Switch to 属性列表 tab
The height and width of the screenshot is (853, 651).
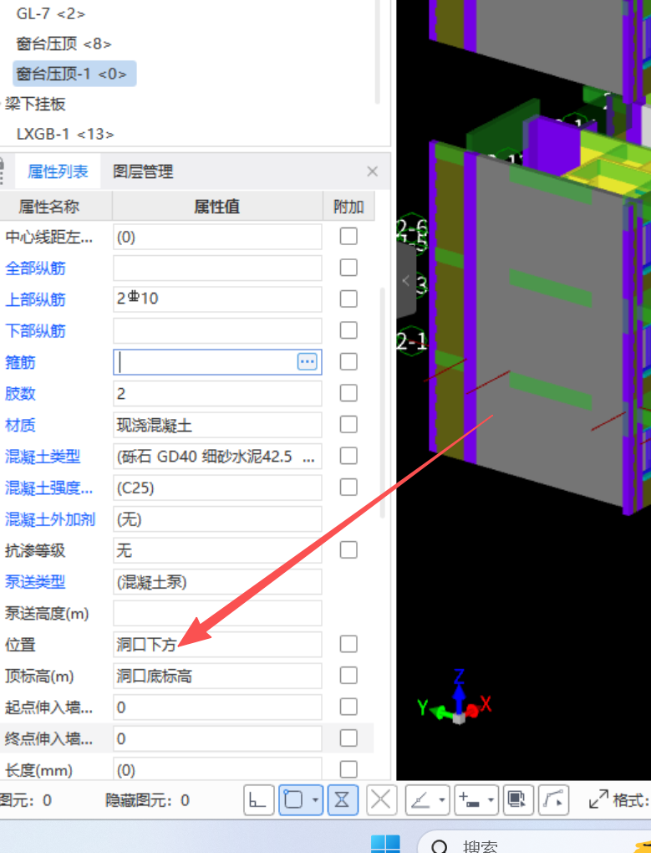[x=58, y=172]
